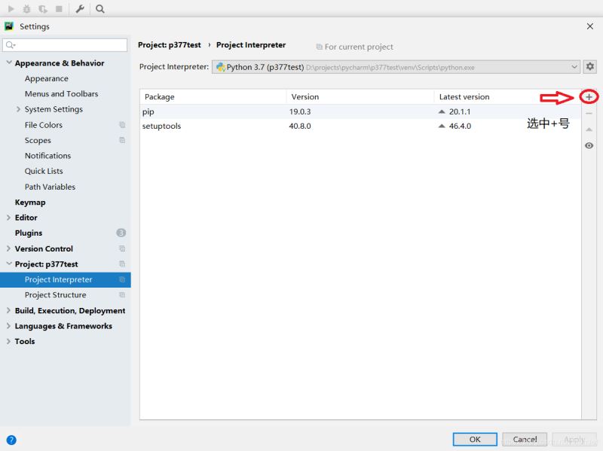This screenshot has height=451, width=603.
Task: Collapse the Appearance & Behavior section
Action: click(9, 62)
